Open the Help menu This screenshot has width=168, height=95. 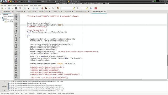40,5
